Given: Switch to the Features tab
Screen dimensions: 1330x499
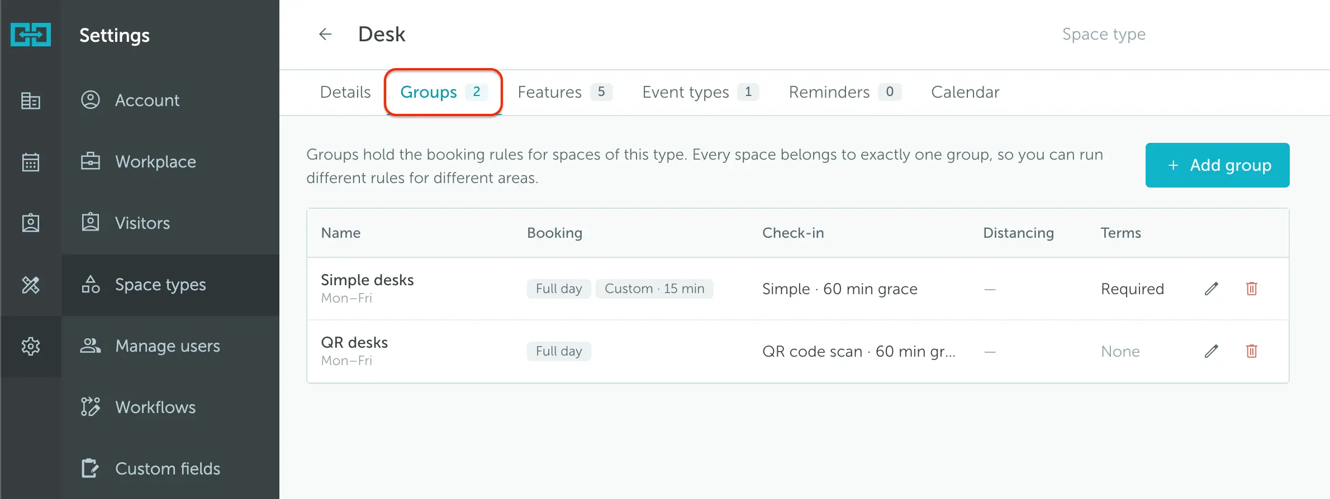Looking at the screenshot, I should (x=565, y=92).
